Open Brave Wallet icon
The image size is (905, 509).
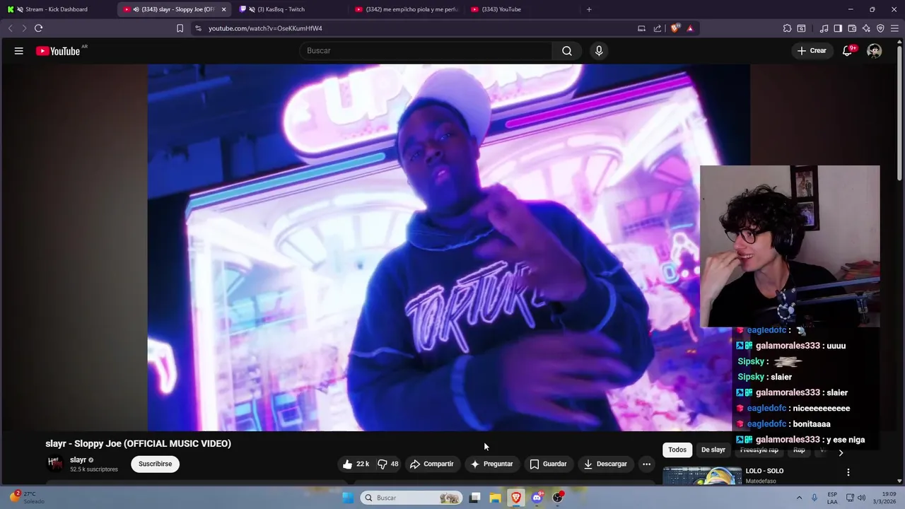pyautogui.click(x=852, y=28)
